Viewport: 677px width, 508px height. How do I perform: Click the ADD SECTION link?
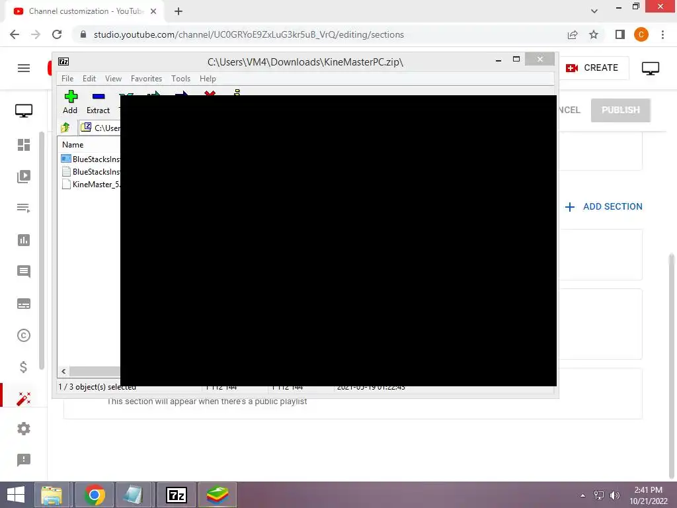click(x=604, y=207)
